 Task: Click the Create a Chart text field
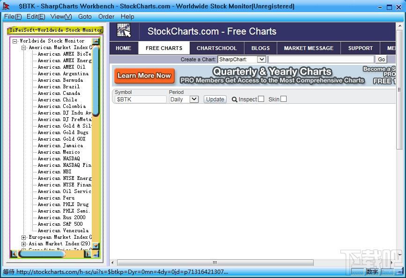click(x=321, y=59)
